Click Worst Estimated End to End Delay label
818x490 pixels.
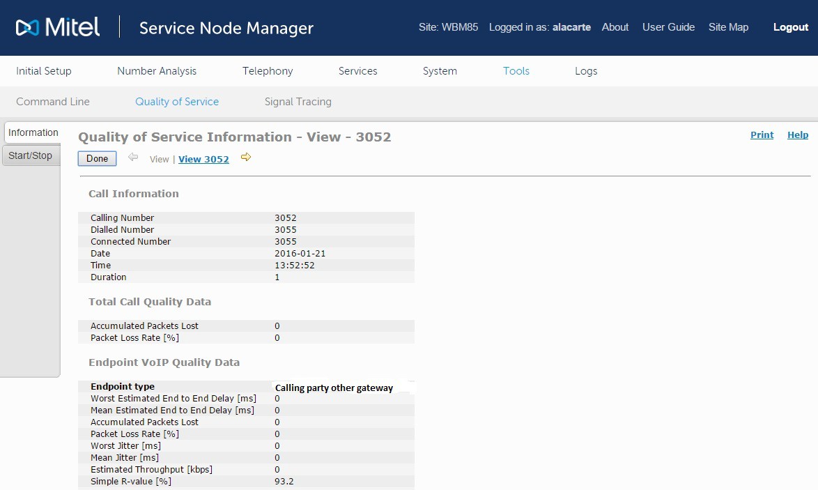tap(173, 399)
